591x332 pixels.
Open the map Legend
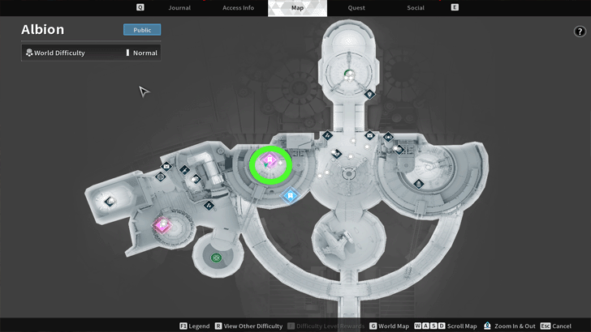(194, 326)
